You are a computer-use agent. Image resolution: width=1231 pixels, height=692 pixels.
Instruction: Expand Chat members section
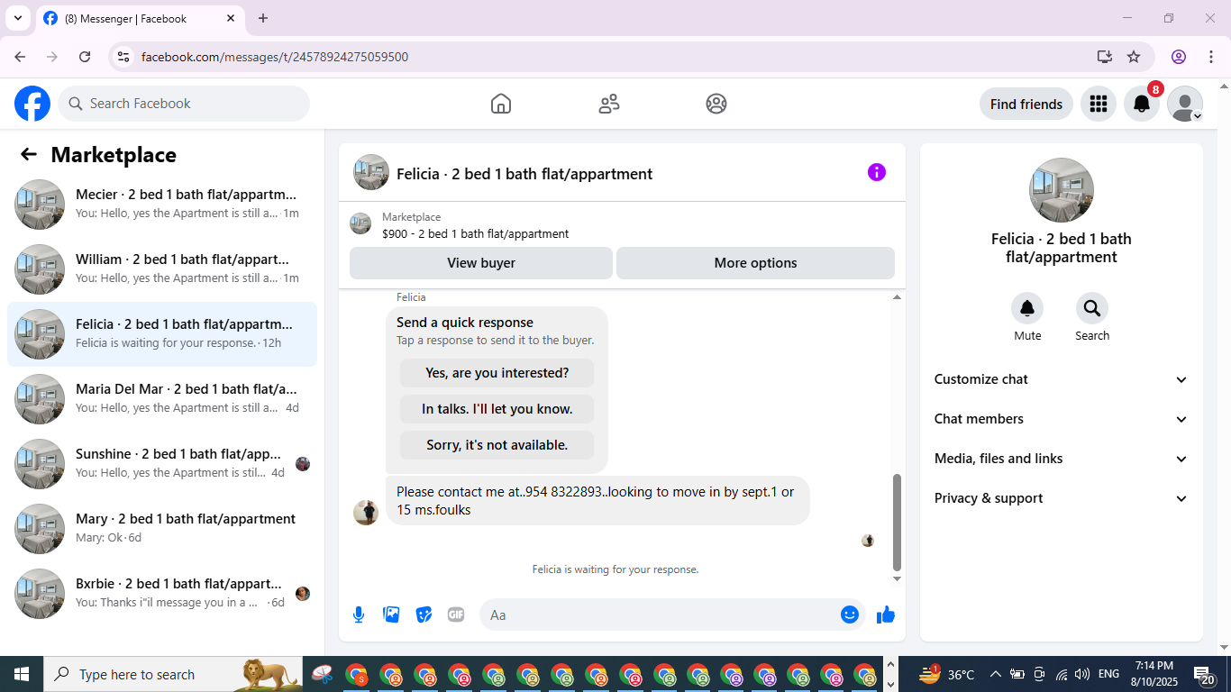pyautogui.click(x=1062, y=419)
